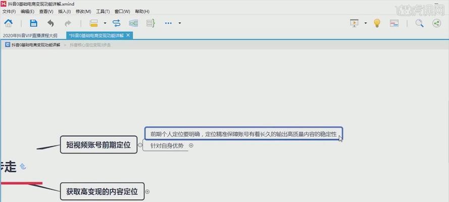Select topic 获取高变现的内容定位

(x=102, y=191)
